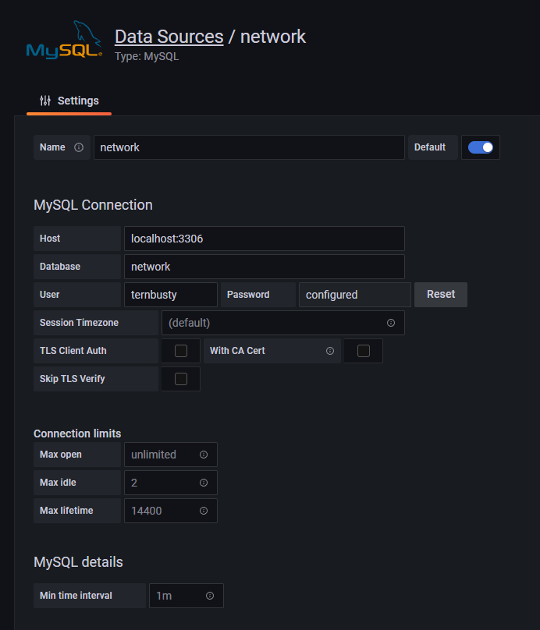The image size is (540, 630).
Task: Click the info icon in Max lifetime field
Action: 204,511
